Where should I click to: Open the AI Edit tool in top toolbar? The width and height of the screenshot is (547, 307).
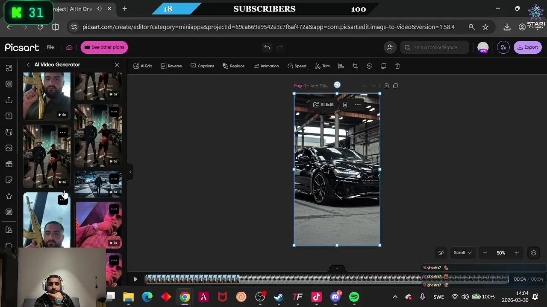pyautogui.click(x=143, y=66)
